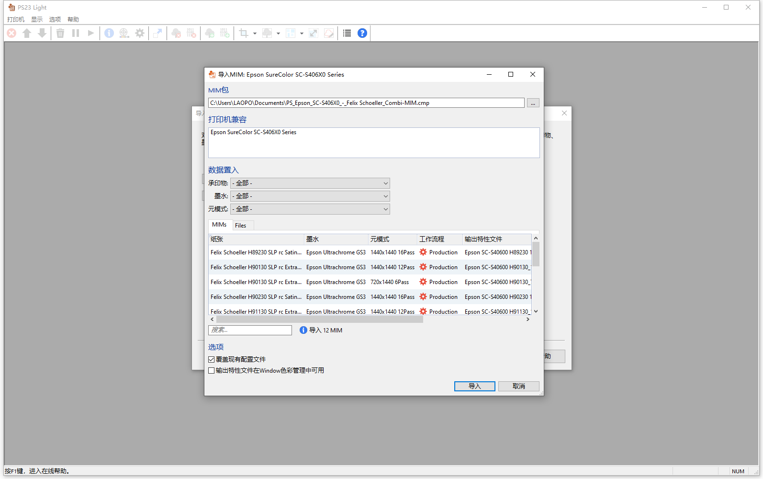
Task: Click the Production icon in the H89230 row
Action: 423,252
